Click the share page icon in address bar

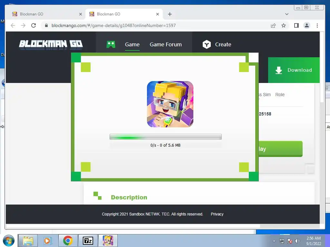(x=273, y=25)
